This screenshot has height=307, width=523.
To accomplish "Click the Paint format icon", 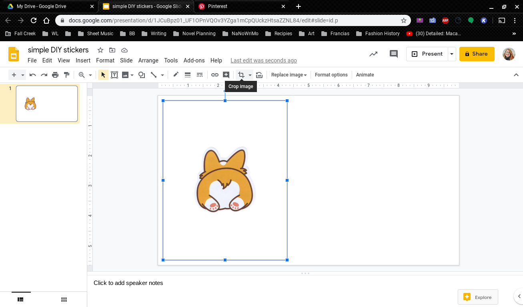I will click(x=66, y=74).
